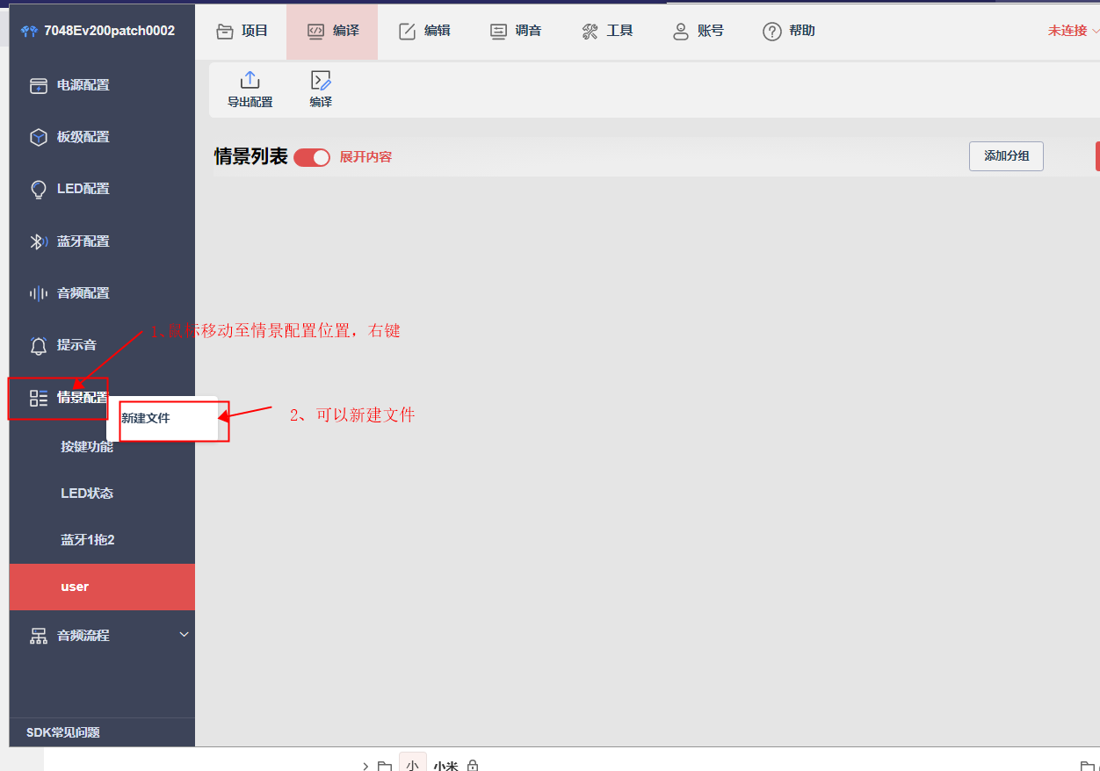
Task: Click the 导出配置 export icon
Action: 250,81
